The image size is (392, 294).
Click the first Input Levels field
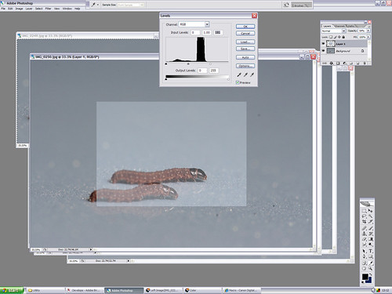(195, 32)
